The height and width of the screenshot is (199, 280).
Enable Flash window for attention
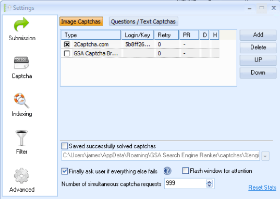pos(185,171)
